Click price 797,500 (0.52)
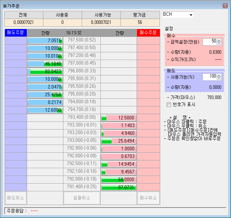231x218 pixels. click(82, 40)
